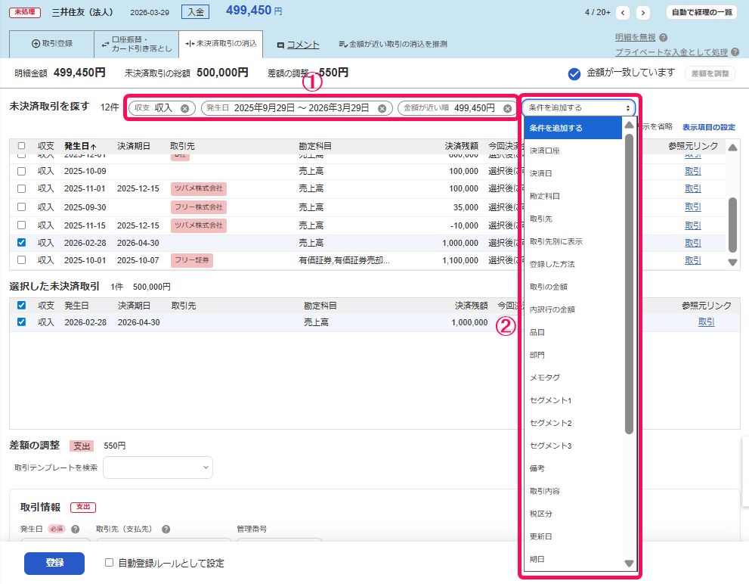Click the blue 登録 button
Screen dimensions: 749x584
pos(54,563)
